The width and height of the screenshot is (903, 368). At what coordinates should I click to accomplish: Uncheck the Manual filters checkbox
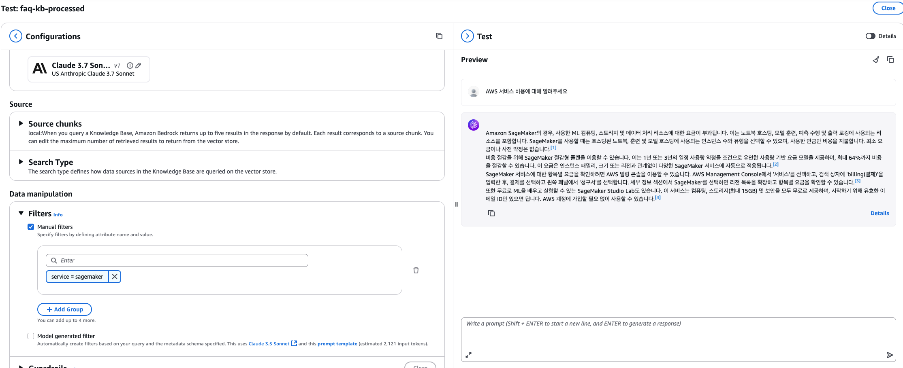click(x=31, y=227)
